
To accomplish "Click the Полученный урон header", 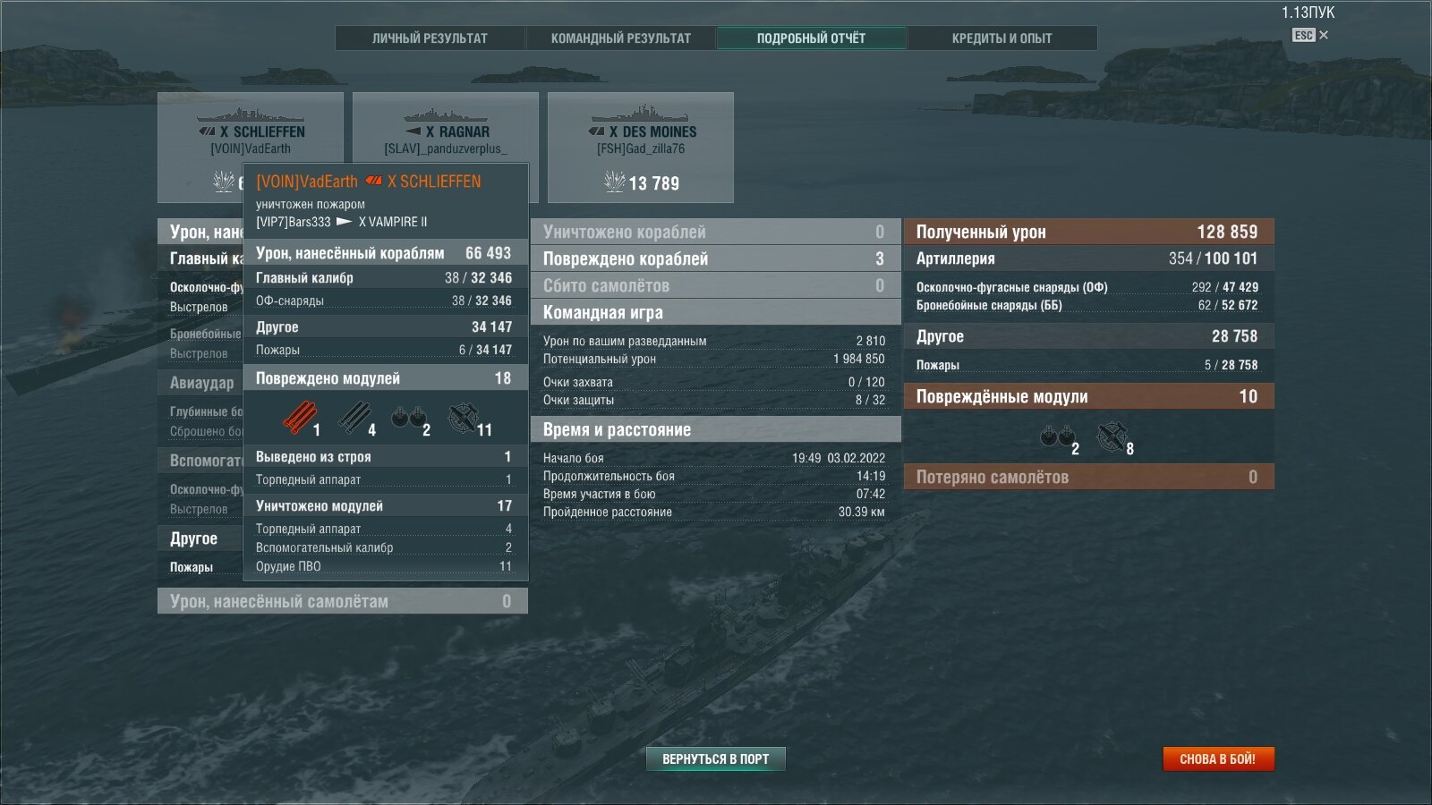I will click(1088, 232).
